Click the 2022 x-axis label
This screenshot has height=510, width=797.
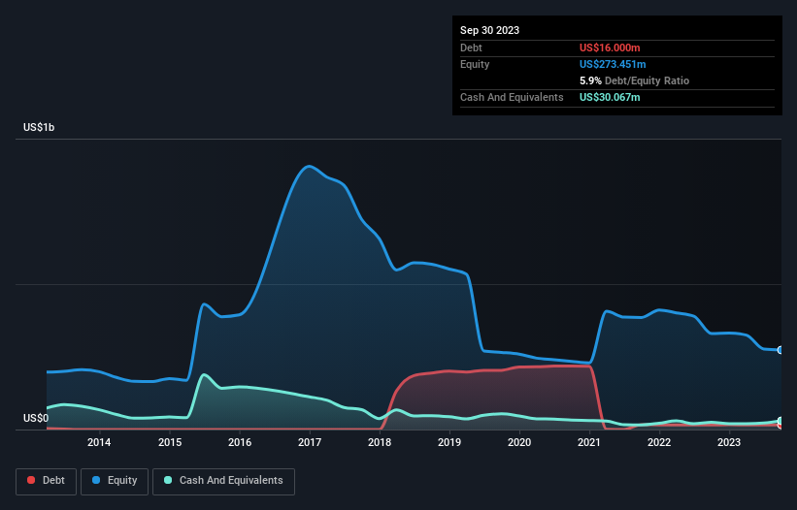[x=659, y=442]
